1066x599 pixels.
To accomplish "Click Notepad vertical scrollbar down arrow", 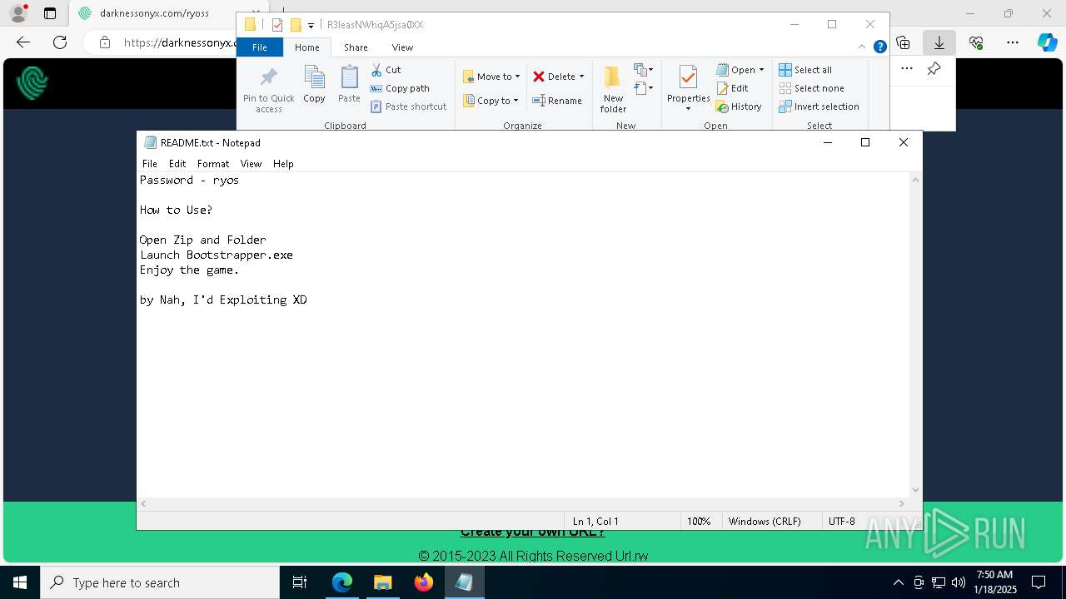I will [915, 490].
